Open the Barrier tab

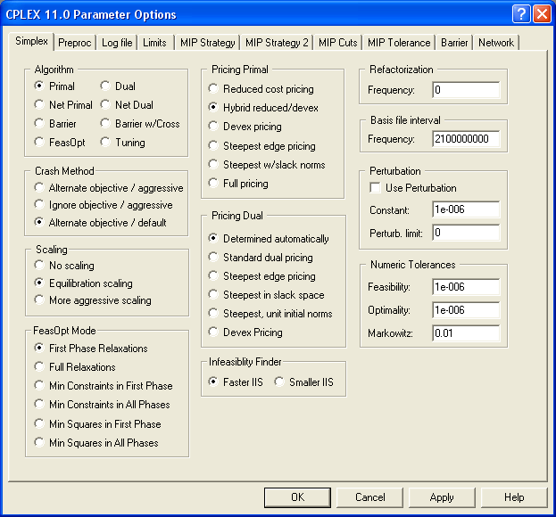454,43
